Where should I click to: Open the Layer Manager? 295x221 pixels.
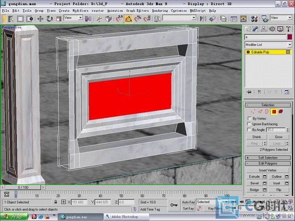coord(223,19)
